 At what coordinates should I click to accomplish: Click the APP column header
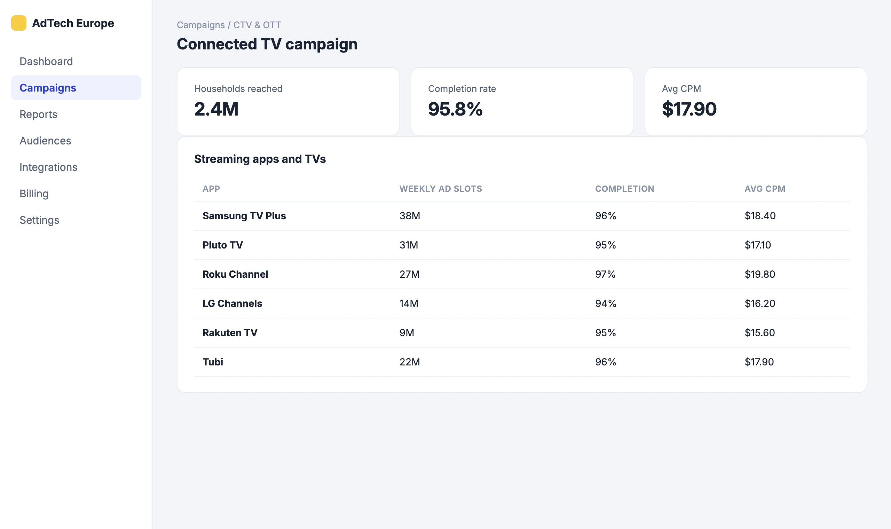tap(211, 189)
